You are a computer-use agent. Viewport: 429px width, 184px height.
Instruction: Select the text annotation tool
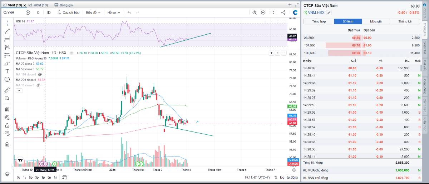pos(7,71)
